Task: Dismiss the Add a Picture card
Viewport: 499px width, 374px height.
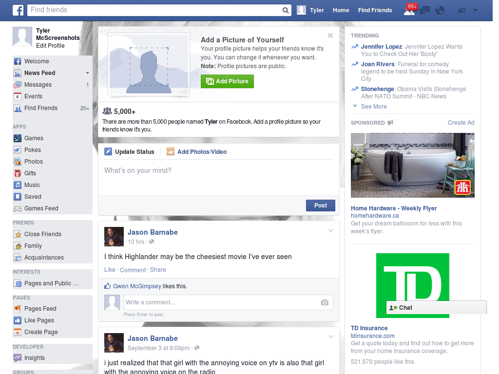Action: [330, 36]
